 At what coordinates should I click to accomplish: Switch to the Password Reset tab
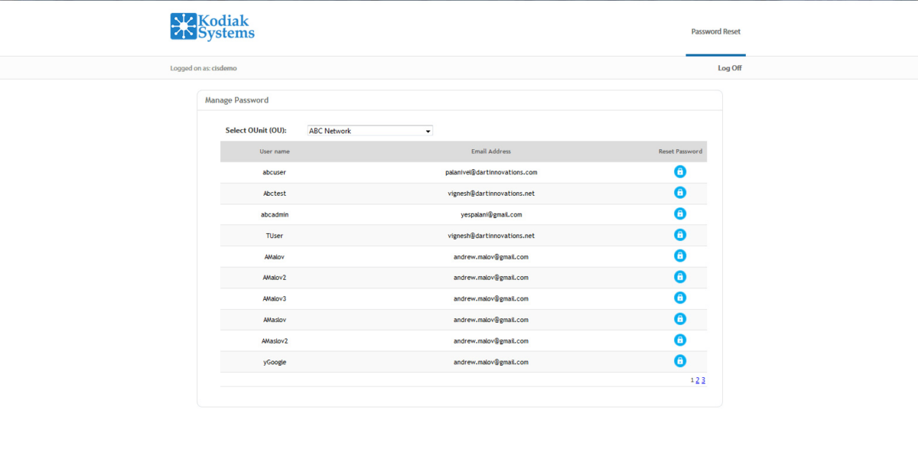[x=715, y=32]
